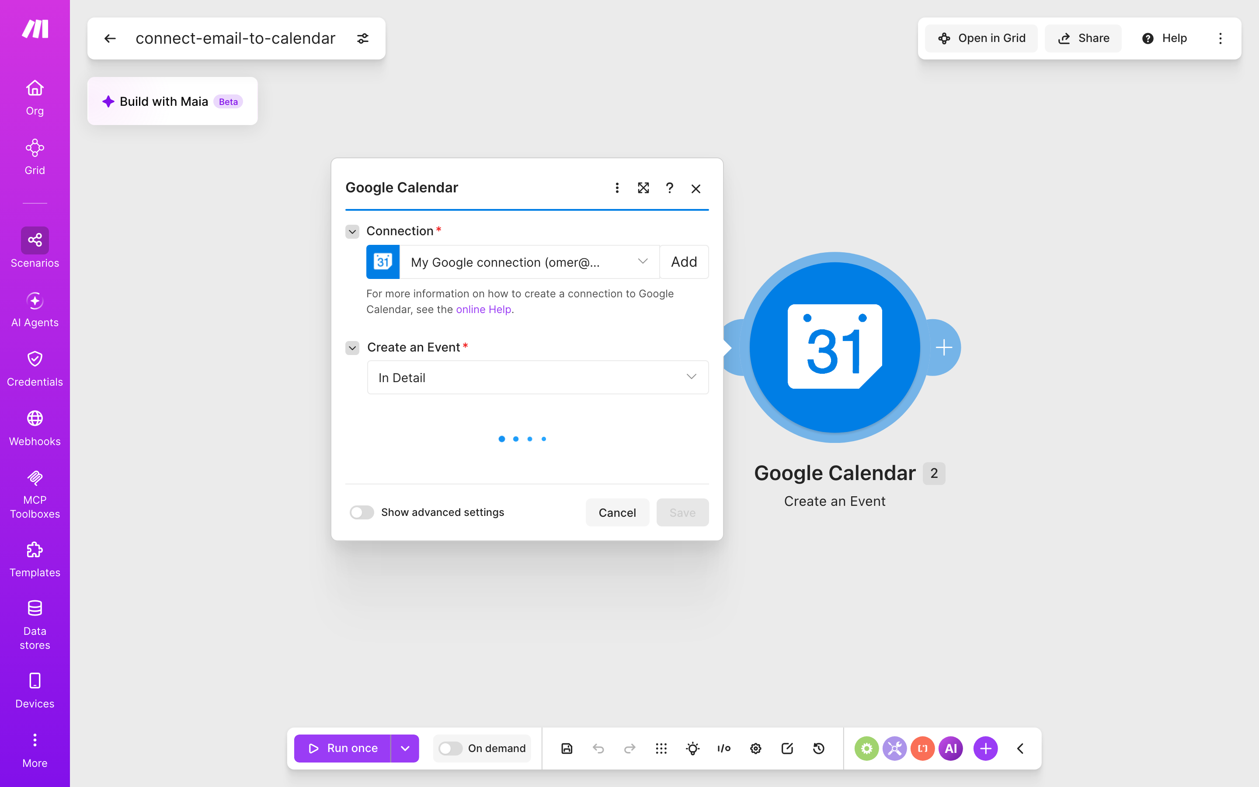The width and height of the screenshot is (1259, 787).
Task: Open Data stores in the sidebar
Action: coord(35,625)
